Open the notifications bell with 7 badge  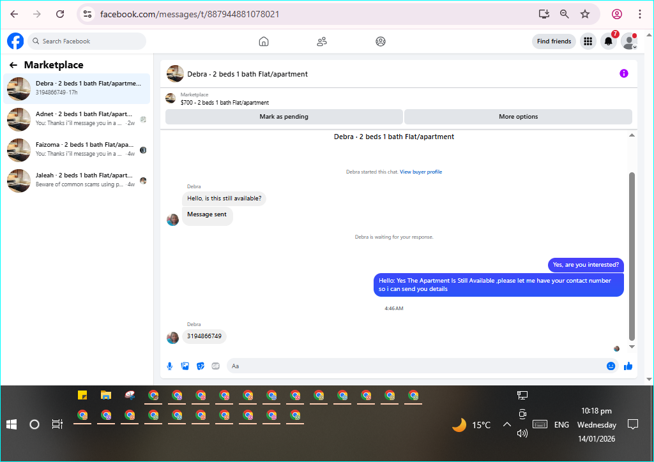click(609, 41)
